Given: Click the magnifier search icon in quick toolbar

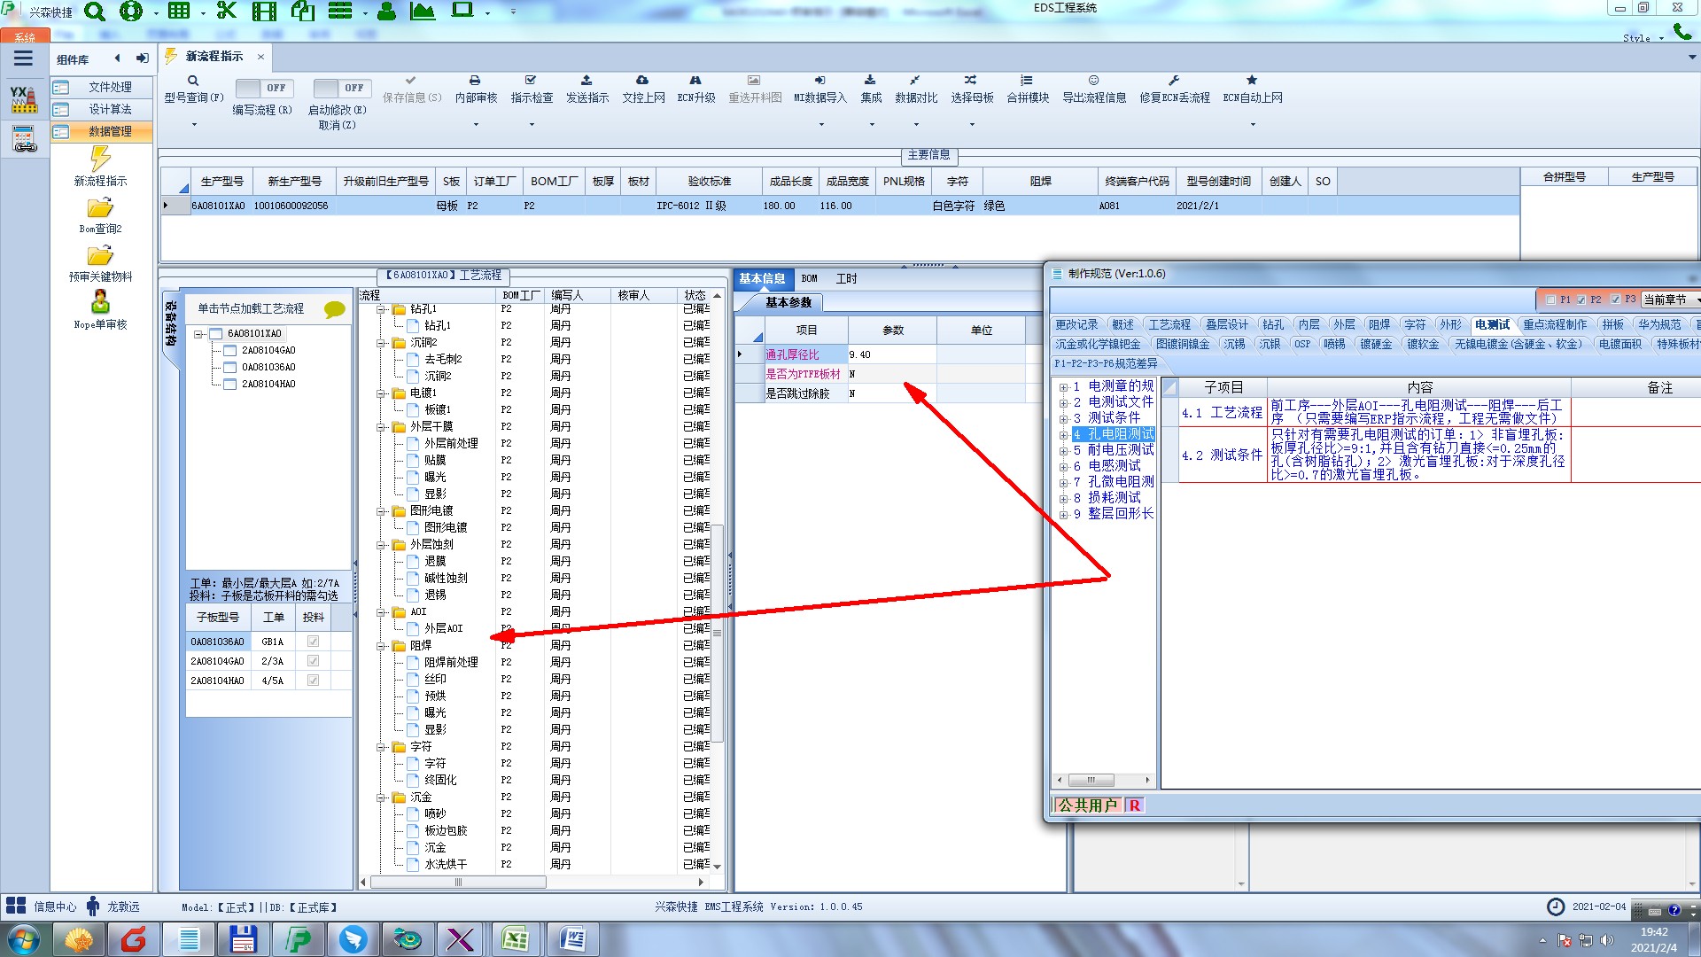Looking at the screenshot, I should pos(95,12).
